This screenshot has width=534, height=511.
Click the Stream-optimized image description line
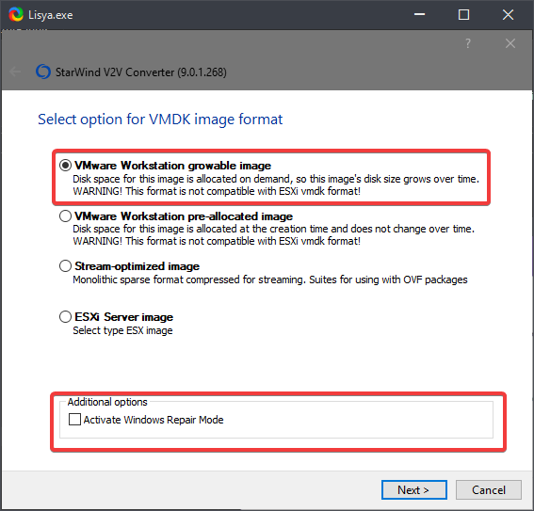coord(270,279)
